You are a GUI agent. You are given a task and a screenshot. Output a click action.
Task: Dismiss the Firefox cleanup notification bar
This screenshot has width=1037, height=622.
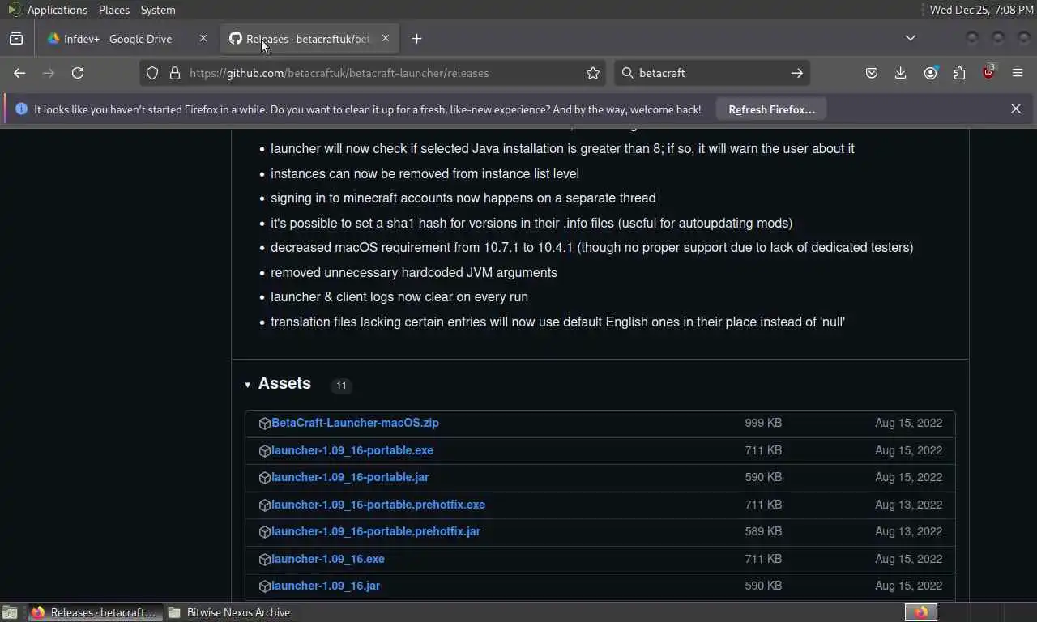(1016, 109)
